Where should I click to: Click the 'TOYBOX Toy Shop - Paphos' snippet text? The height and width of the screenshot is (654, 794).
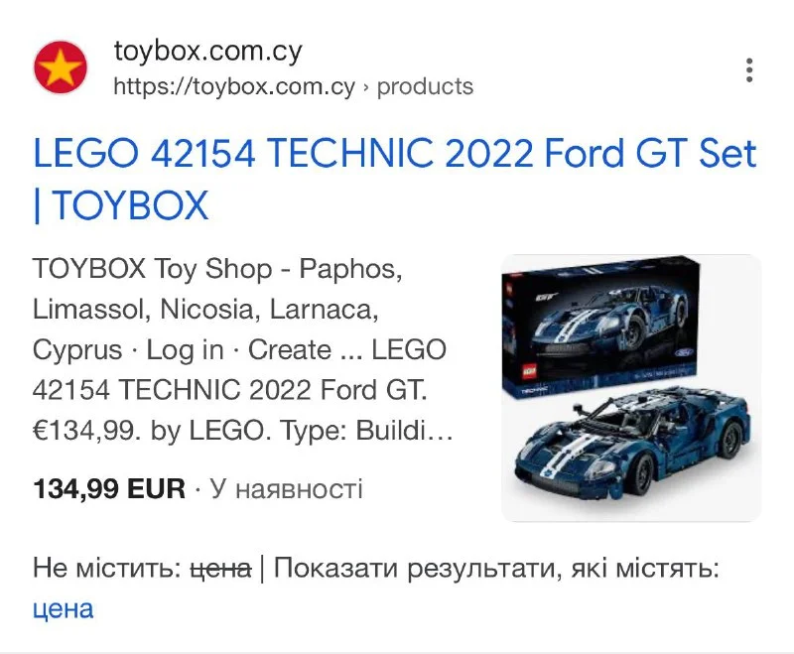(217, 269)
